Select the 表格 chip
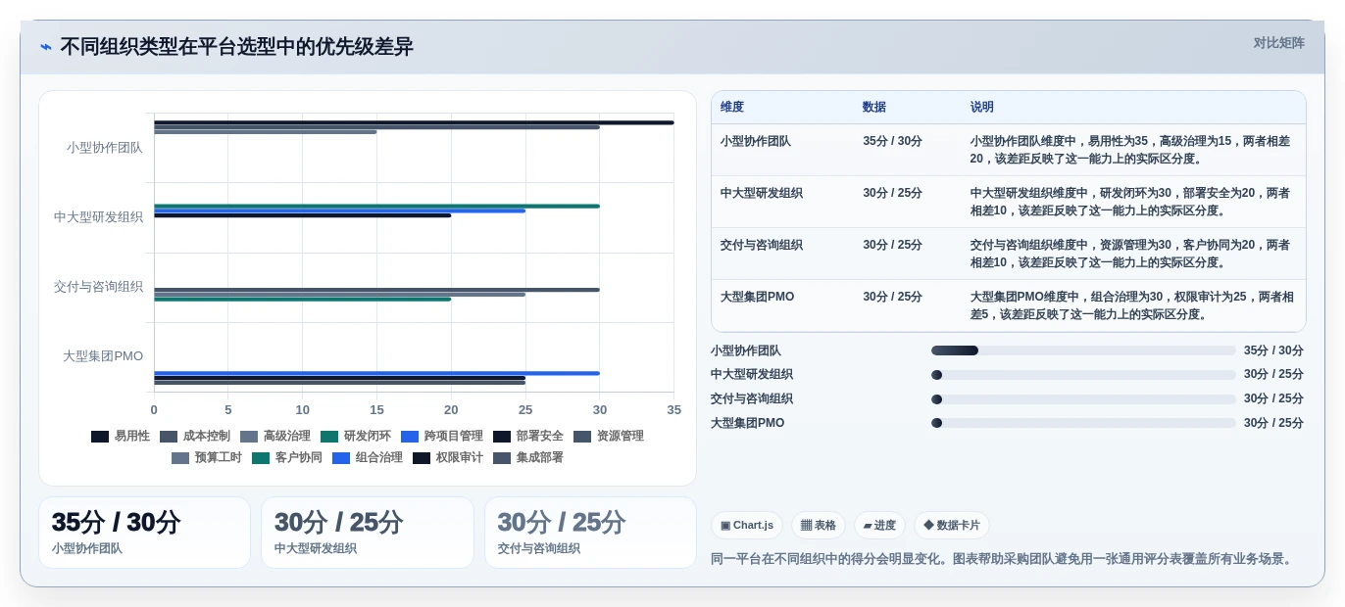The height and width of the screenshot is (607, 1345). tap(819, 526)
